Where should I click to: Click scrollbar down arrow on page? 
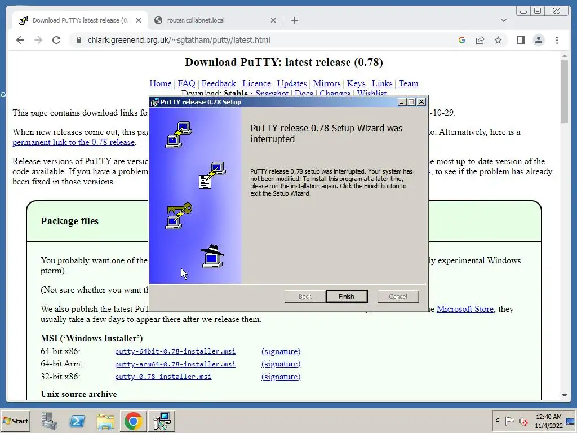(565, 395)
